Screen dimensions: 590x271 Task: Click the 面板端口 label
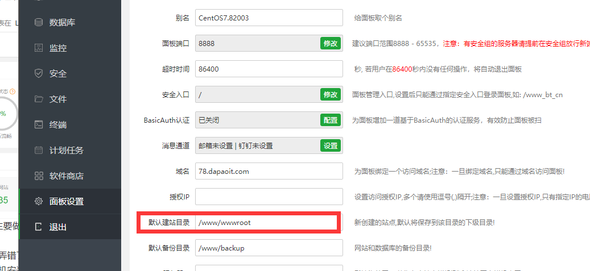click(176, 44)
